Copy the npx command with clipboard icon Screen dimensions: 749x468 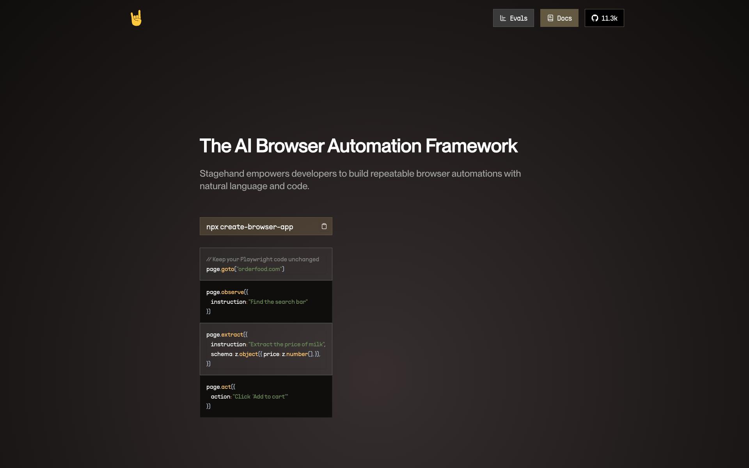tap(324, 226)
